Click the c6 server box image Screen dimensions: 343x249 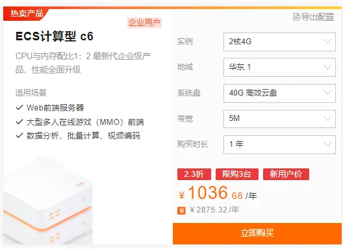[48, 200]
